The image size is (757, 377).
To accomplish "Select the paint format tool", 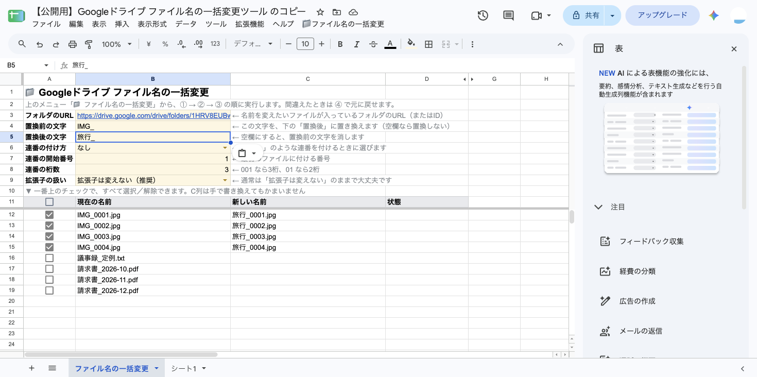I will [x=89, y=44].
